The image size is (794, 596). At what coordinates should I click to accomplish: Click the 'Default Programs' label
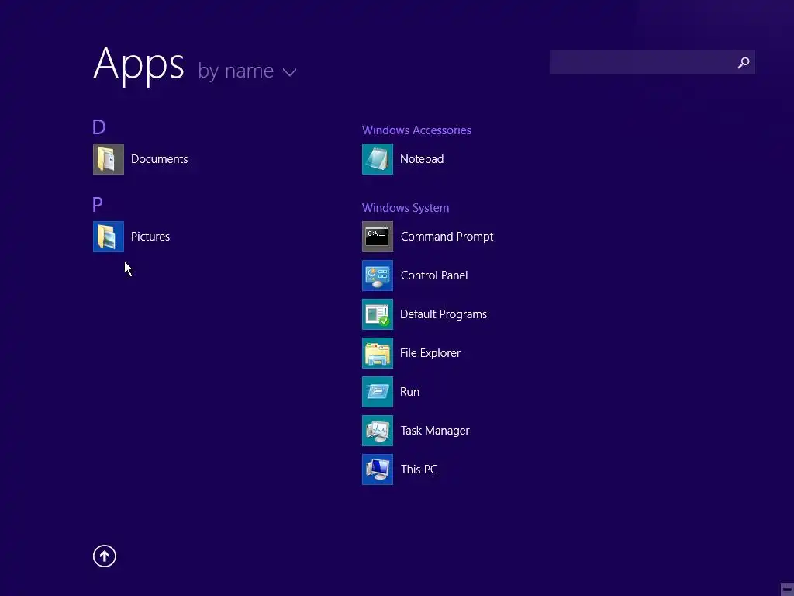click(x=444, y=314)
